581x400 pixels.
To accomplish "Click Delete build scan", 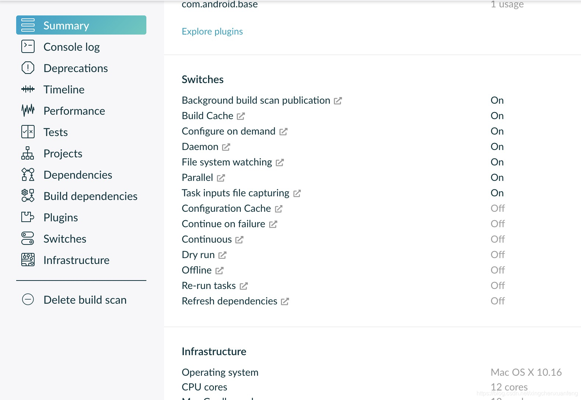I will point(85,300).
